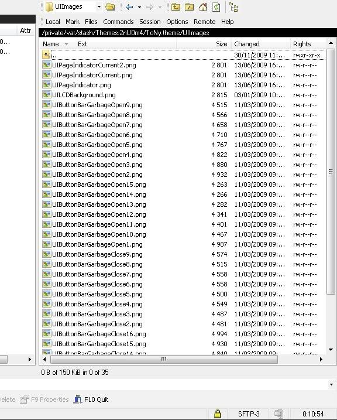
Task: Select the parent folder '..' entry
Action: [x=184, y=55]
